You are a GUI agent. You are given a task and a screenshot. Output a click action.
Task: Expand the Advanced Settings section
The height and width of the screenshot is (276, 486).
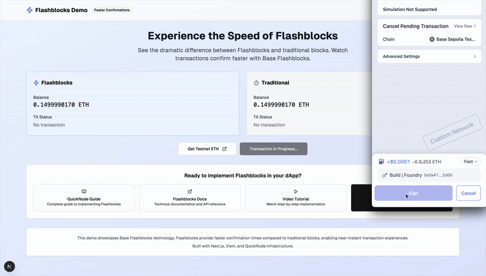click(x=428, y=57)
